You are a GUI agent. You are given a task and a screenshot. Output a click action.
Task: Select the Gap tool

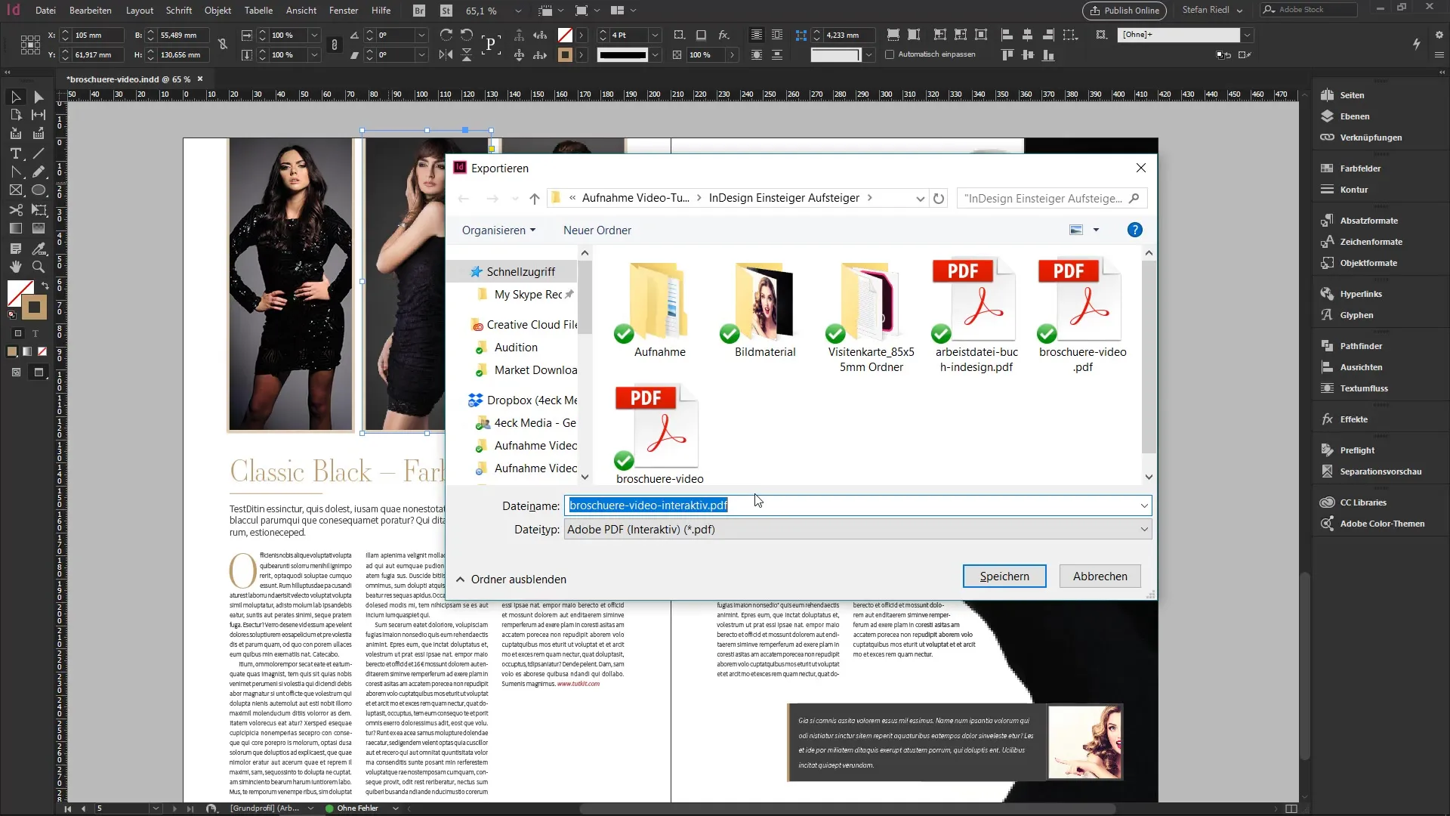click(39, 115)
